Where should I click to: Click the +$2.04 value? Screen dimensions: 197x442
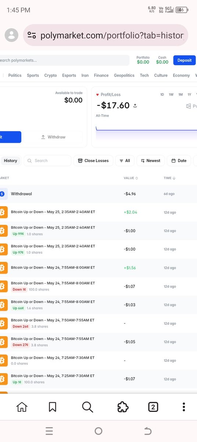point(130,213)
